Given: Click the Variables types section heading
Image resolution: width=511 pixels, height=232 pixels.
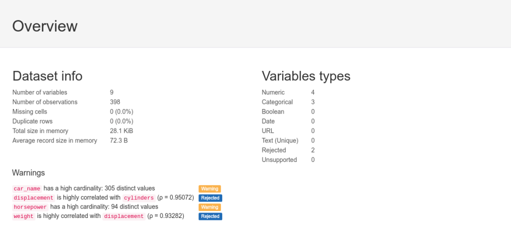Looking at the screenshot, I should pos(306,76).
